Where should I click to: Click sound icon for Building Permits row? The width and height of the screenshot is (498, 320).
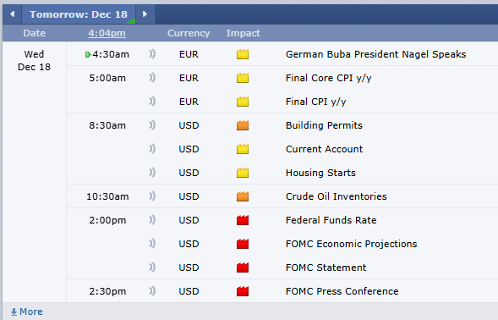click(152, 125)
